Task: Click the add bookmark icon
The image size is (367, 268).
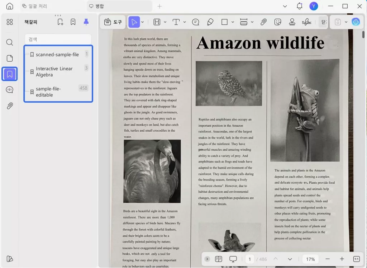Action: click(x=60, y=22)
